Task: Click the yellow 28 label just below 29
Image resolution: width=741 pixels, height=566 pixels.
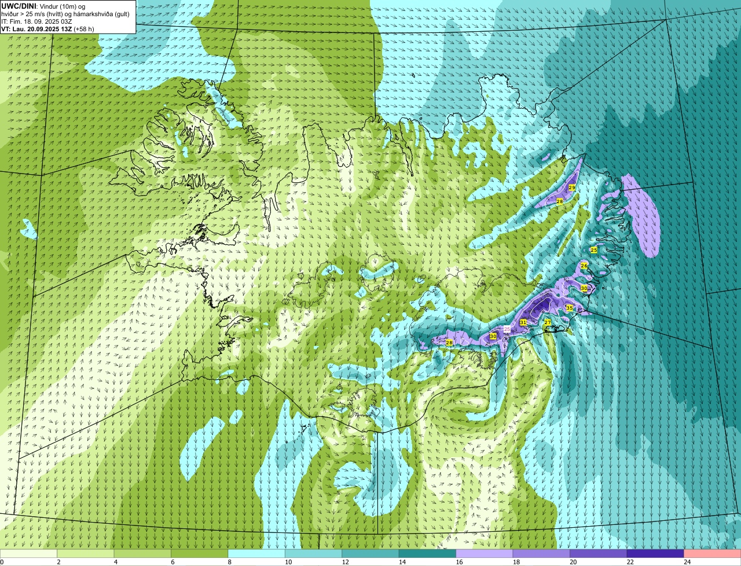Action: pyautogui.click(x=560, y=201)
